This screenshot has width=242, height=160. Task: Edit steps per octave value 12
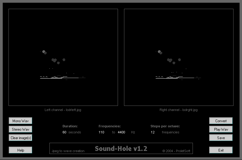tap(153, 132)
